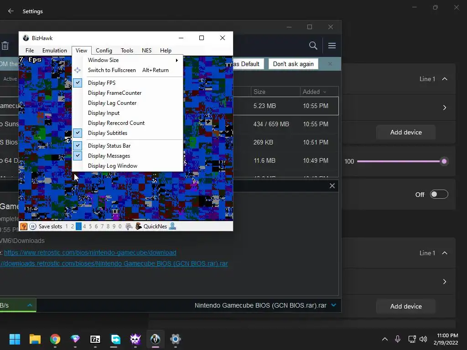
Task: Enable Display FrameCounter
Action: pos(128,93)
